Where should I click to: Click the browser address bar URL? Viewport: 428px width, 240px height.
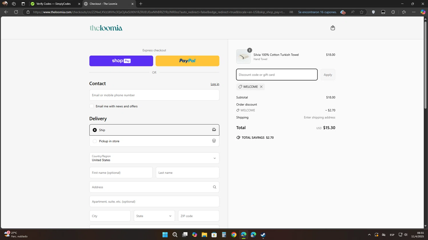159,12
